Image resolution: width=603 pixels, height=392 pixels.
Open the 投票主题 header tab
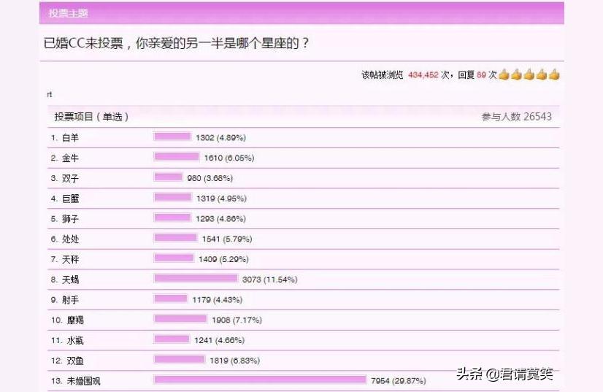[x=69, y=13]
